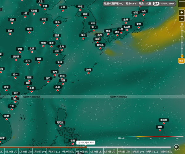185x154 pixels.
Task: Click the double-arrow fast forward button
Action: tap(176, 147)
